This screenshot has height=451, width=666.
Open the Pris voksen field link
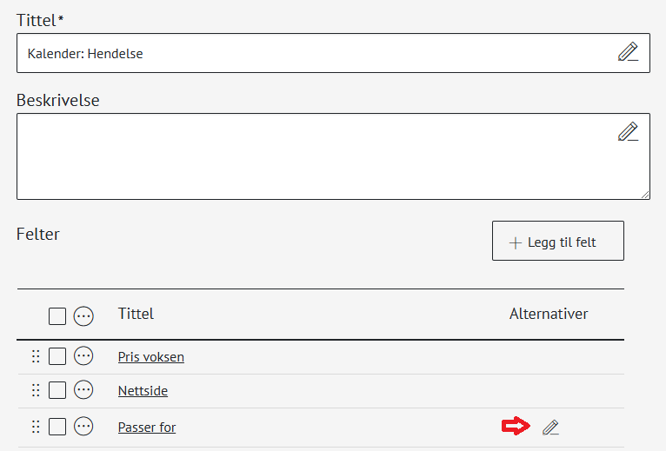[x=151, y=357]
